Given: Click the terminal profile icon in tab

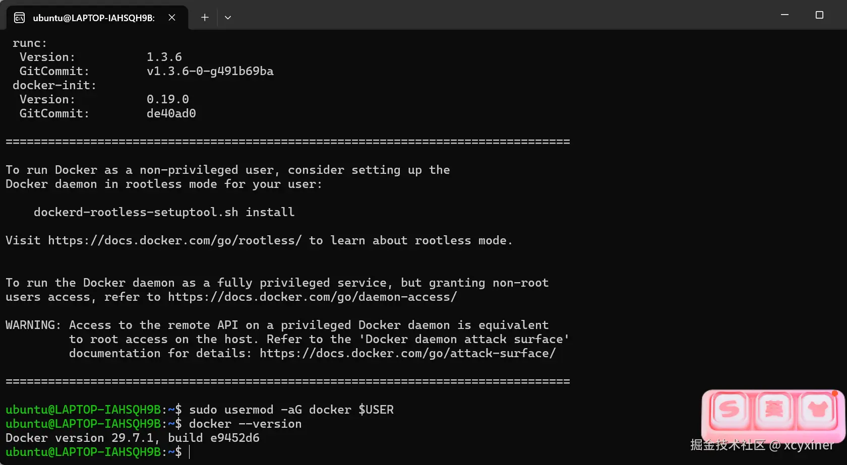Looking at the screenshot, I should [20, 18].
